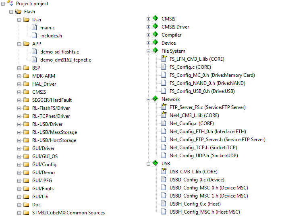Collapse the Network component
Viewport: 282px width, 216px height.
click(x=148, y=99)
